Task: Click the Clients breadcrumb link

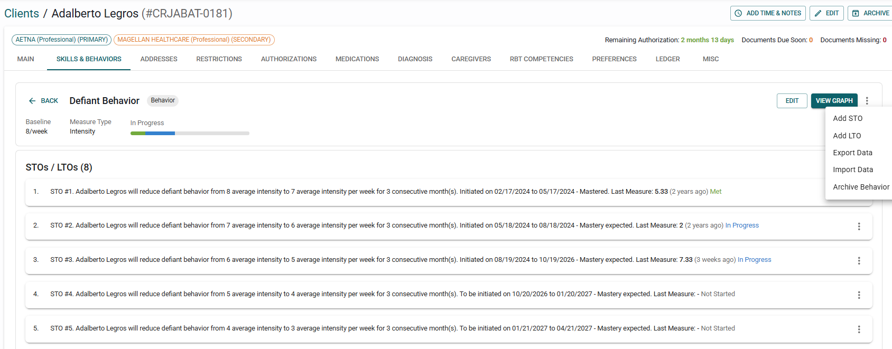Action: point(22,13)
